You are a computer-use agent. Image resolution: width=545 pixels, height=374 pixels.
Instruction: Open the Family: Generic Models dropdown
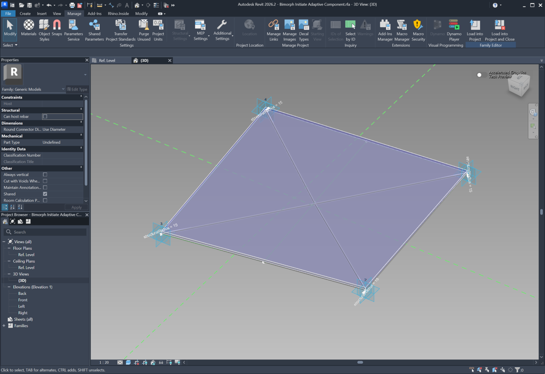pyautogui.click(x=33, y=89)
